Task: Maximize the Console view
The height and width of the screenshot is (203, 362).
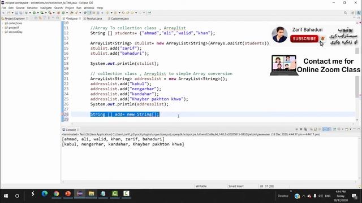Action: tap(359, 129)
